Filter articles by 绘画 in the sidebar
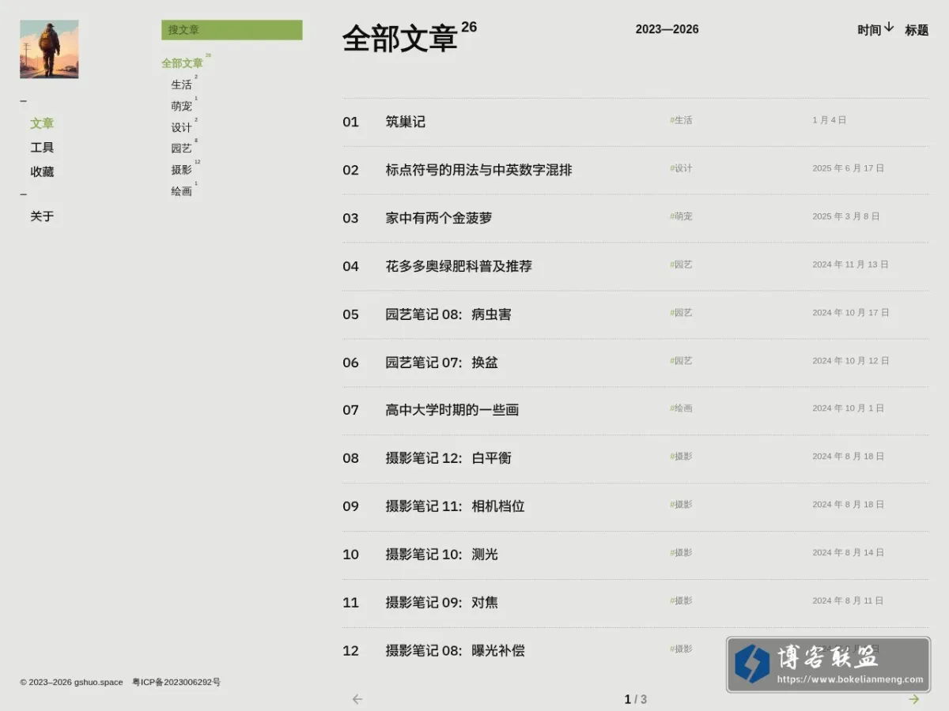Viewport: 949px width, 711px height. coord(181,191)
